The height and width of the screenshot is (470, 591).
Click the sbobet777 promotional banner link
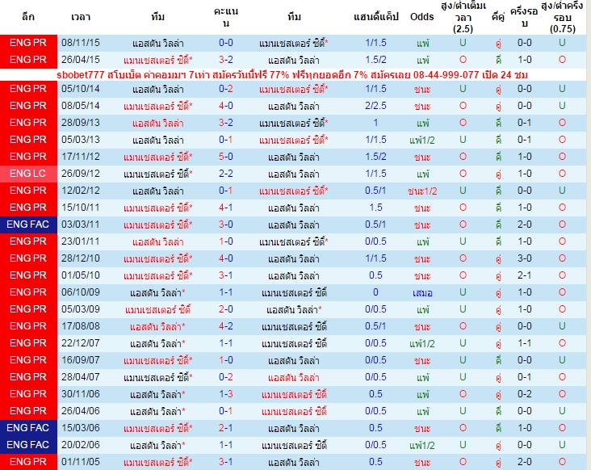tap(292, 74)
